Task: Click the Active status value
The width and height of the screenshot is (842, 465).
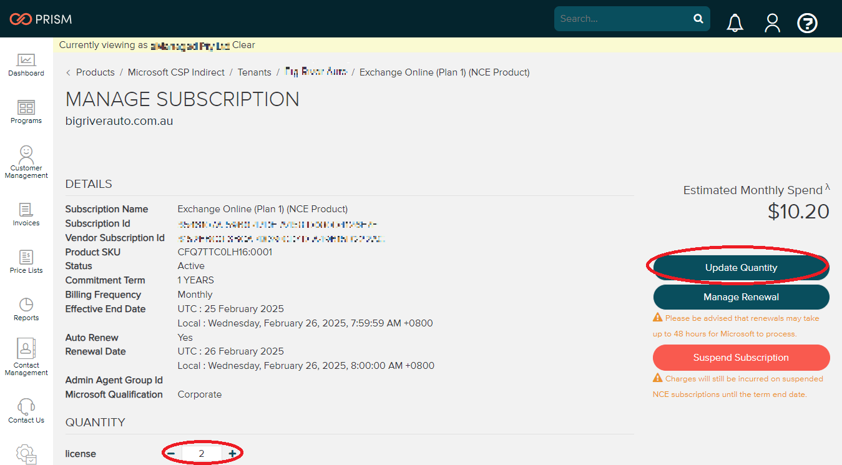Action: (x=191, y=266)
